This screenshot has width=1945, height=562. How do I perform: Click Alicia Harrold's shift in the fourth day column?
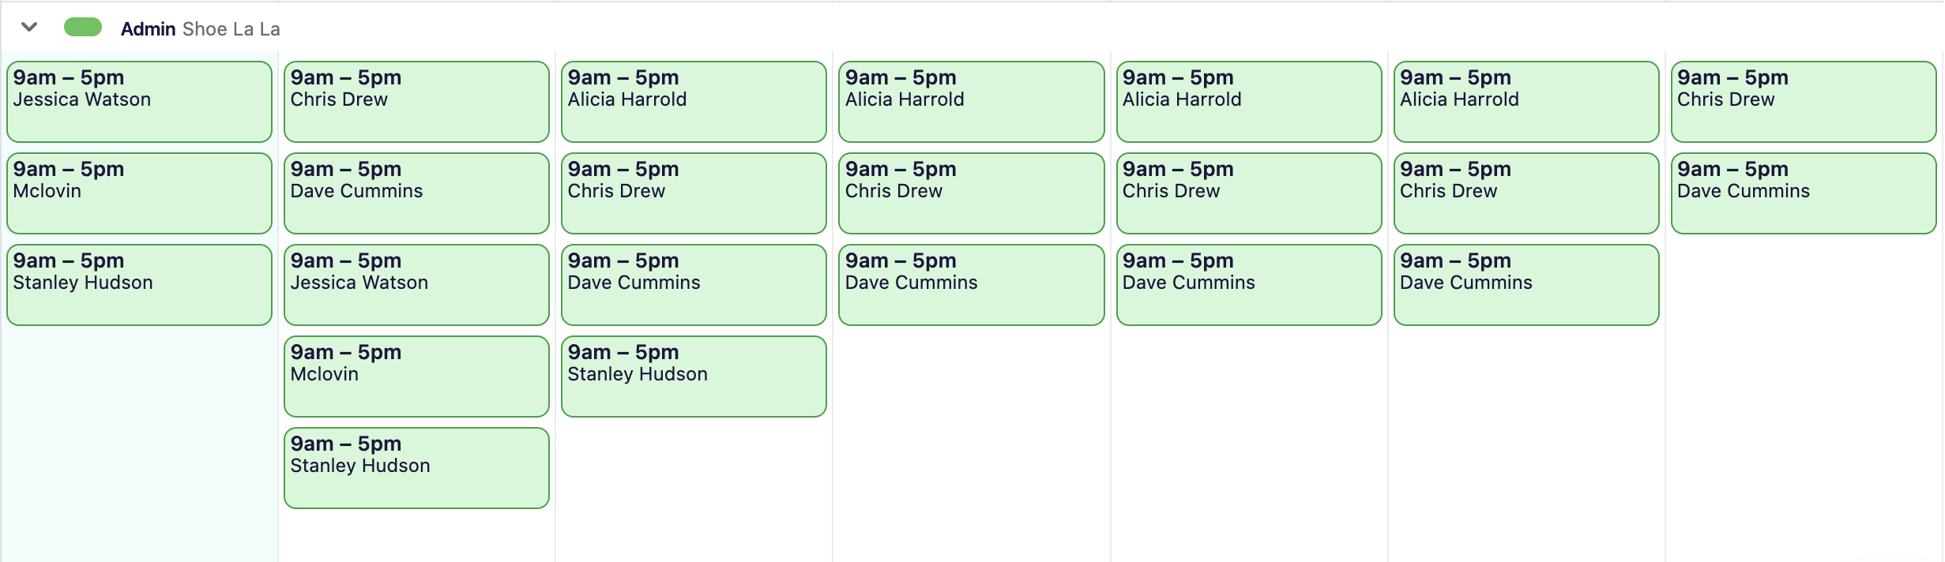(x=971, y=102)
